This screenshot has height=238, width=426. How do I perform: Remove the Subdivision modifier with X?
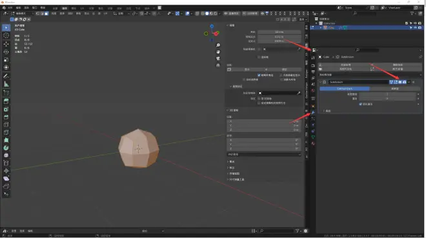tap(414, 82)
